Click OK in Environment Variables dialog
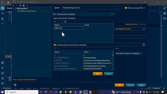Viewport: 167px width, 94px height. (98, 74)
